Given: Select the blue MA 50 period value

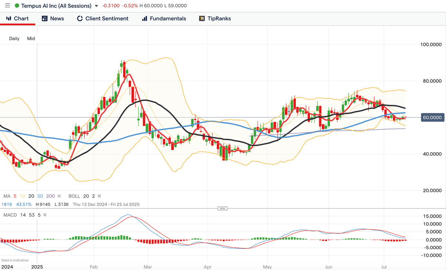Looking at the screenshot, I should 41,196.
